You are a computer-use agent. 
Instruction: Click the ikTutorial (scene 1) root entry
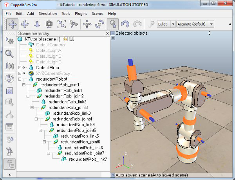coord(42,39)
